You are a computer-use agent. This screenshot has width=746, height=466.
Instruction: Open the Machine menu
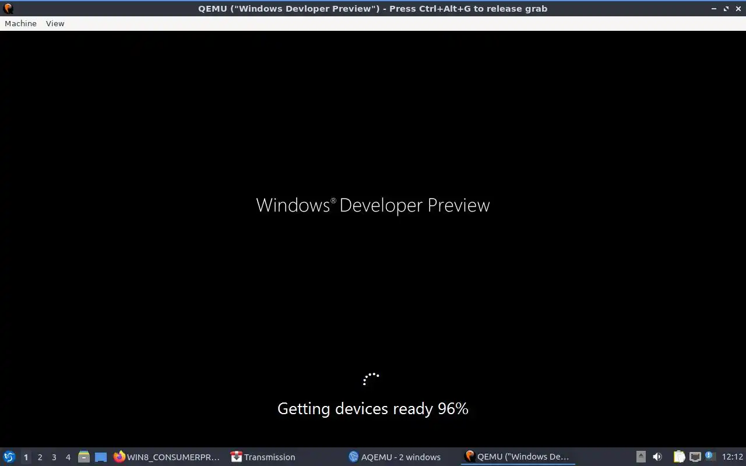click(20, 23)
